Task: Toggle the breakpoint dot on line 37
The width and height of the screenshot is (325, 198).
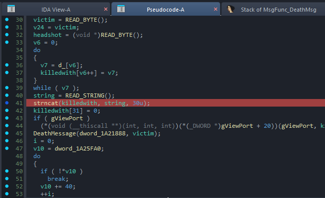Action: click(x=7, y=72)
